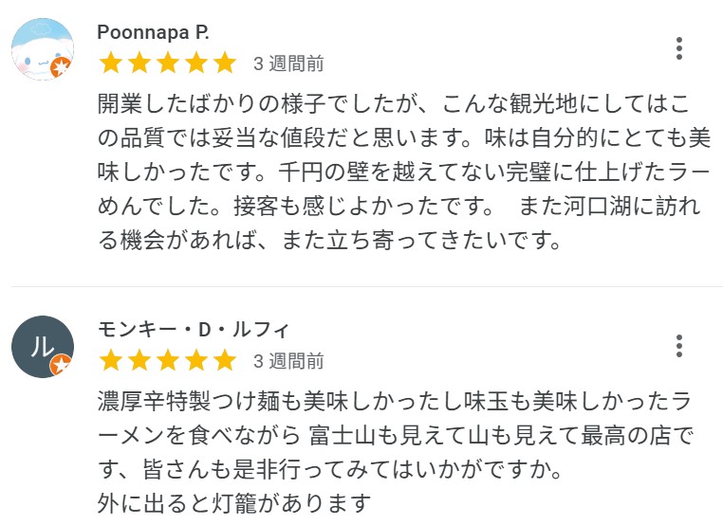The height and width of the screenshot is (525, 723).
Task: Click first star of モンキー・D・ルフィ's rating
Action: coord(111,361)
